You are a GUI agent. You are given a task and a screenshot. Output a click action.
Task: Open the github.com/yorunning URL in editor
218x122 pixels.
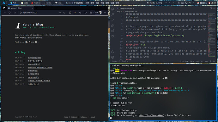[x=165, y=36]
